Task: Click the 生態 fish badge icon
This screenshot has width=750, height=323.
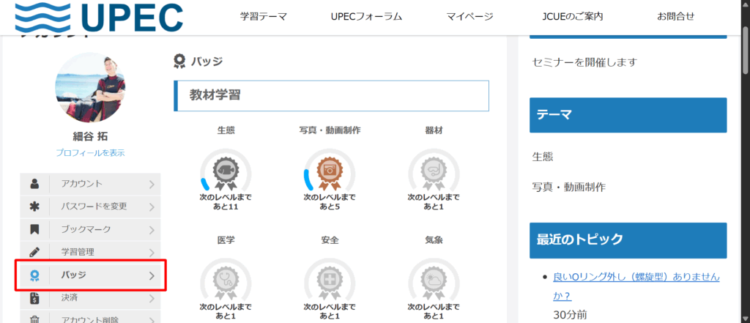Action: [225, 171]
